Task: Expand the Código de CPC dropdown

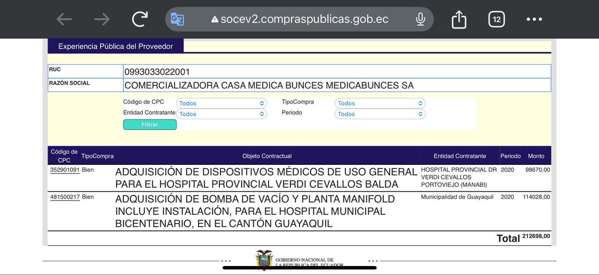Action: point(221,103)
